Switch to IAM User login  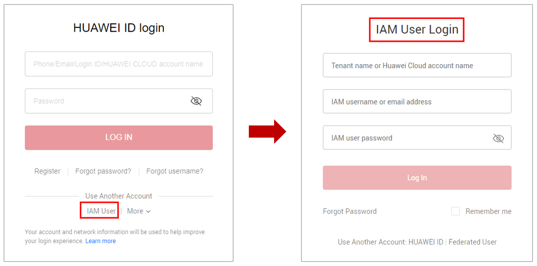point(101,211)
